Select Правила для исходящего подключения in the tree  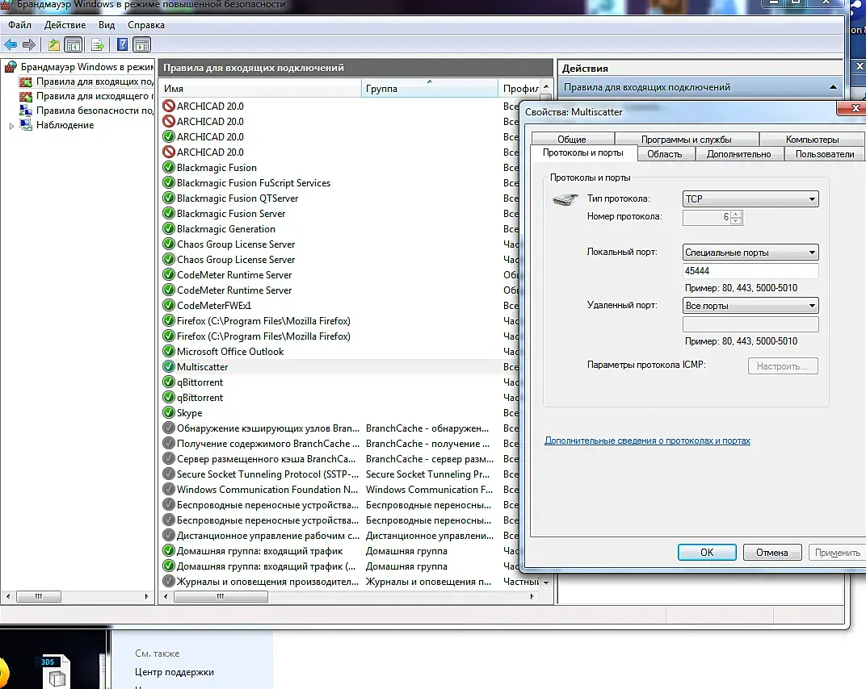95,96
